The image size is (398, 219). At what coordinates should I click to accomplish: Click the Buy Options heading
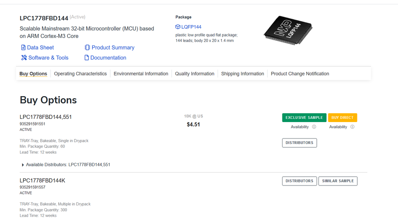(48, 100)
